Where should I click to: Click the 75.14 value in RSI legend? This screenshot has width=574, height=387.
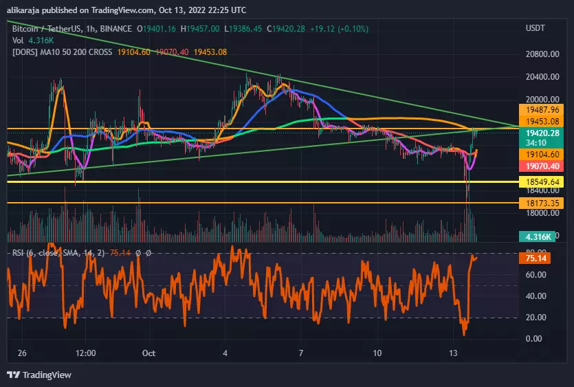120,253
